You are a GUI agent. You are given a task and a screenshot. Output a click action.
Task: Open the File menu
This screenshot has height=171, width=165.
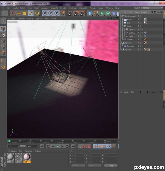pos(3,8)
